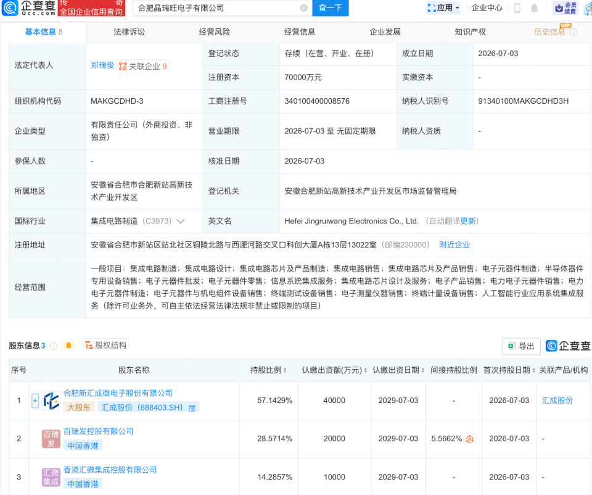Click the orange bell next to 股东信息
This screenshot has height=495, width=592.
68,346
